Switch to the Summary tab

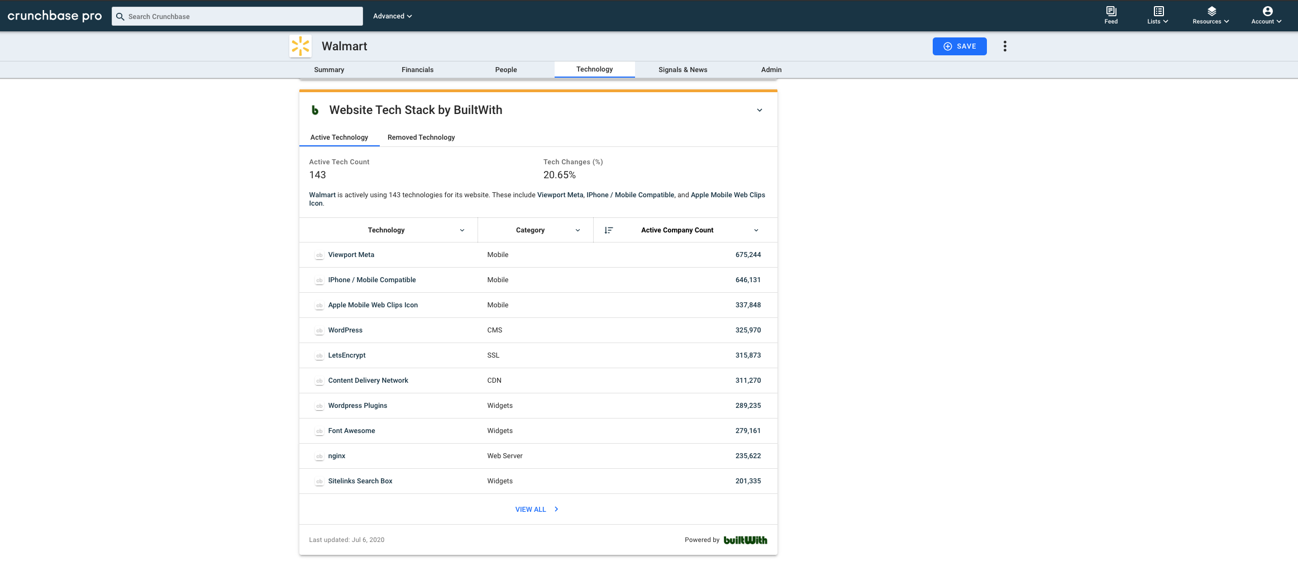pyautogui.click(x=329, y=70)
